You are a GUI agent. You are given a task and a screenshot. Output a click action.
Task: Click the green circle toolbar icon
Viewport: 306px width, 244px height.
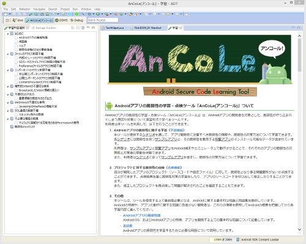[76, 14]
